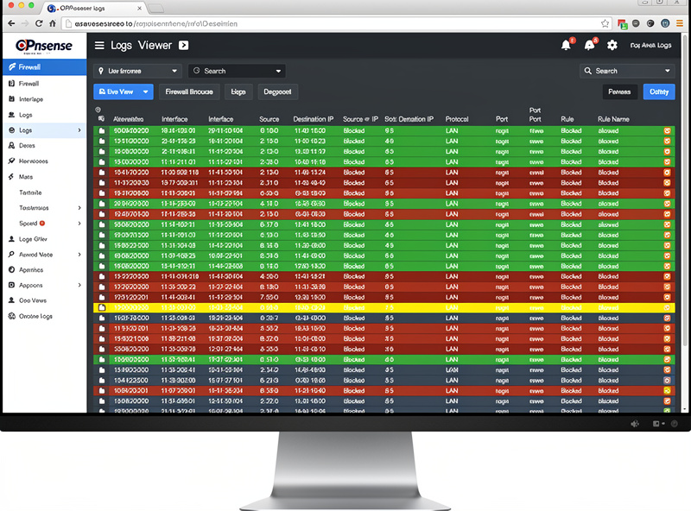Screen dimensions: 691x511
Task: Expand the right-side Search dropdown arrow
Action: pyautogui.click(x=667, y=71)
